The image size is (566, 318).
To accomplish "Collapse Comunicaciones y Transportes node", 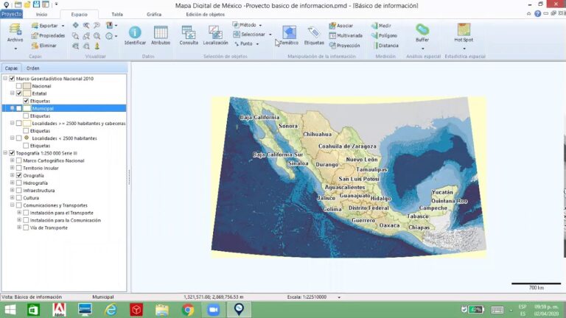I will pos(12,205).
